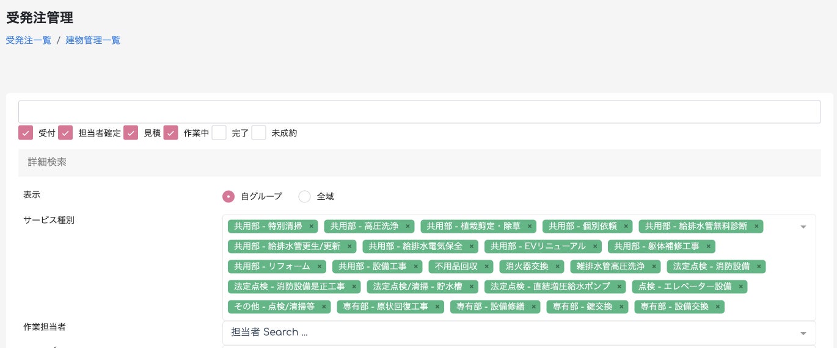Delete the 不用品回収 tag

487,266
